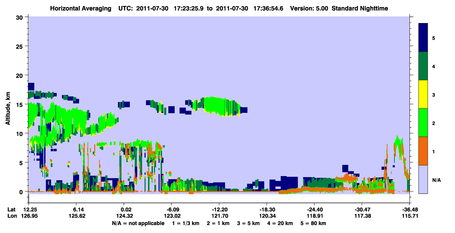
Task: Click the latitude value -24.40
Action: pos(314,209)
